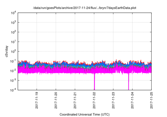The width and height of the screenshot is (167, 117).
Task: Click the 10^4 y-axis tick label
Action: (x=13, y=13)
